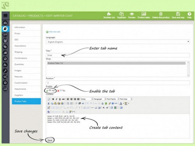
Task: Open the Styles dropdown in the editor
Action: (x=87, y=99)
